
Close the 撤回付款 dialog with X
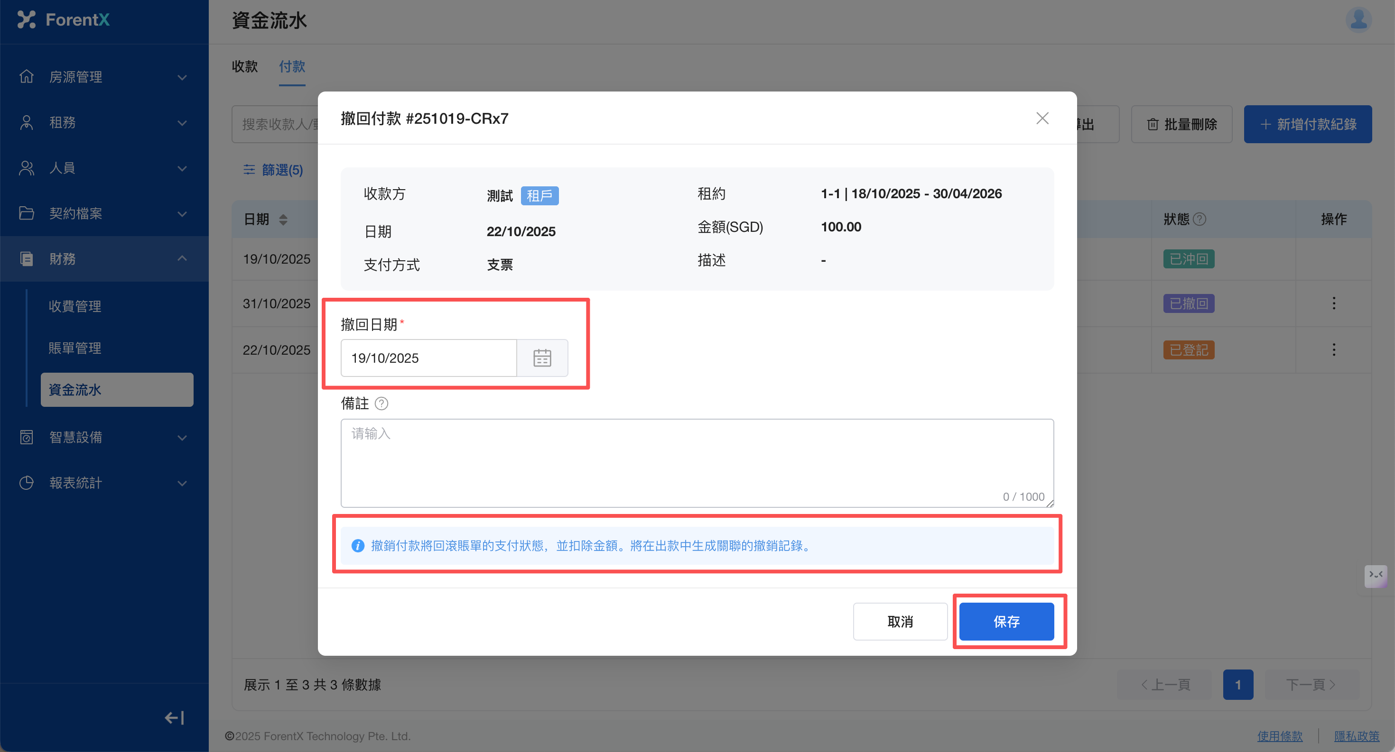pos(1042,119)
